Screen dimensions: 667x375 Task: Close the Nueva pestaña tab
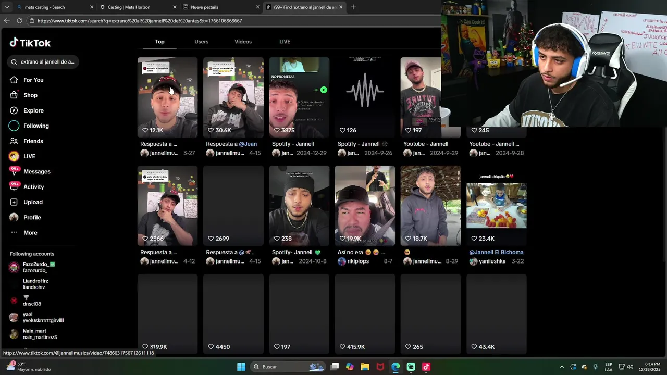click(257, 7)
